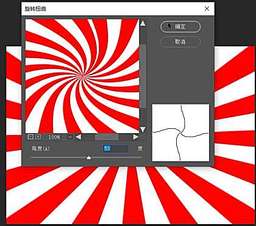
Task: Click the vertical preview scrollbar thumb
Action: click(x=143, y=76)
